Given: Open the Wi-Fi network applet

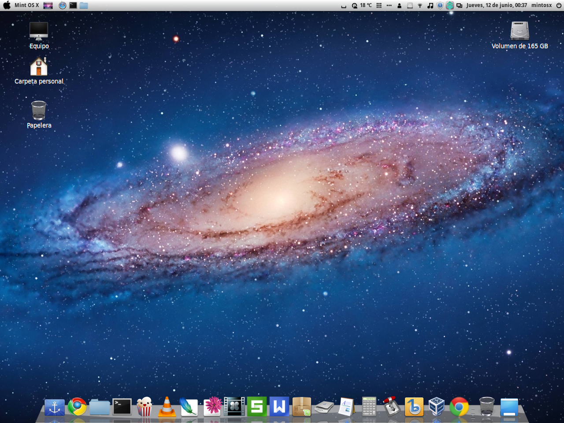Looking at the screenshot, I should (x=420, y=6).
